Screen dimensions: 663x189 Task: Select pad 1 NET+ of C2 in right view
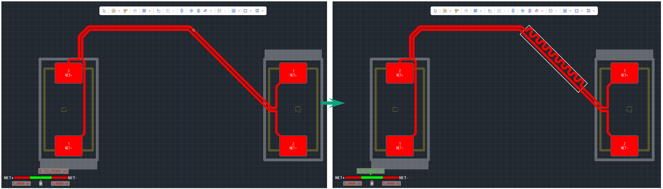pyautogui.click(x=625, y=73)
